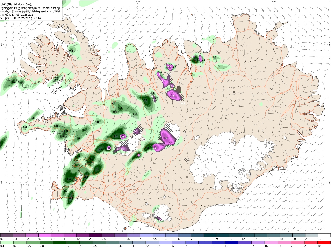331x248 pixels.
Task: Select the 'VT: þri. 18.03.2025 20Z' valid time text
Action: [x=15, y=18]
